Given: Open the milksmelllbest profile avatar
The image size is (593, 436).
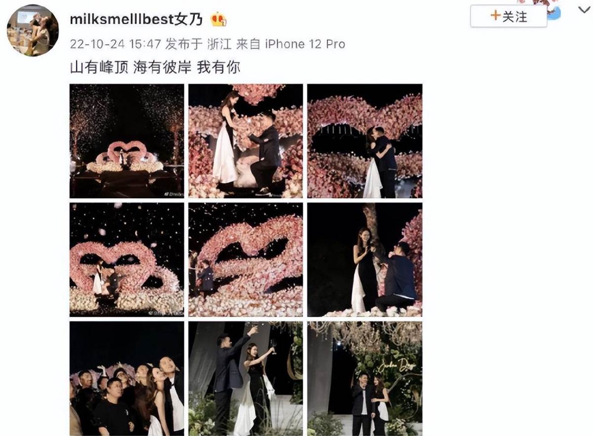Looking at the screenshot, I should [33, 31].
